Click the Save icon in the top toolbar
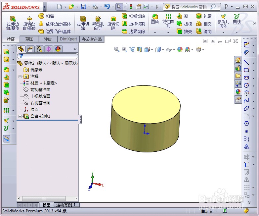Image resolution: width=259 pixels, height=216 pixels. 83,7
